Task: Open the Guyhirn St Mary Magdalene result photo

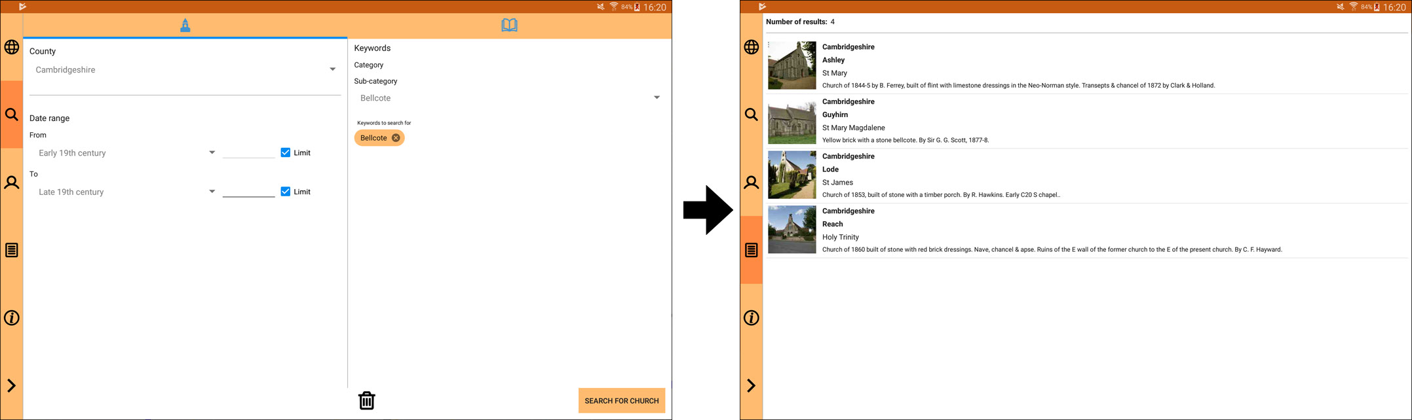Action: tap(792, 120)
